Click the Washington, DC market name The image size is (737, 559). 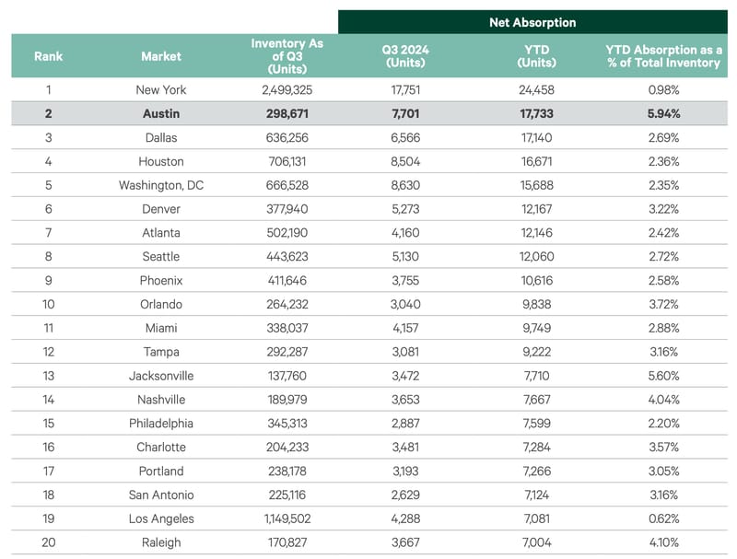point(160,185)
